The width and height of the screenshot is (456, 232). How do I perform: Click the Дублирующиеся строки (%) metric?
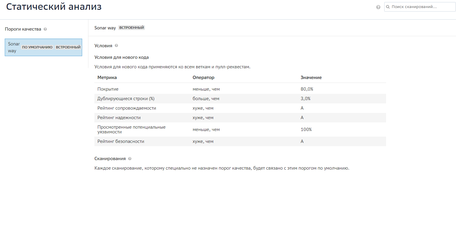click(126, 99)
